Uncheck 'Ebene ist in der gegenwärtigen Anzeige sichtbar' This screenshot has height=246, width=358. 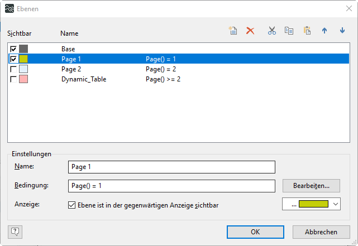[71, 205]
